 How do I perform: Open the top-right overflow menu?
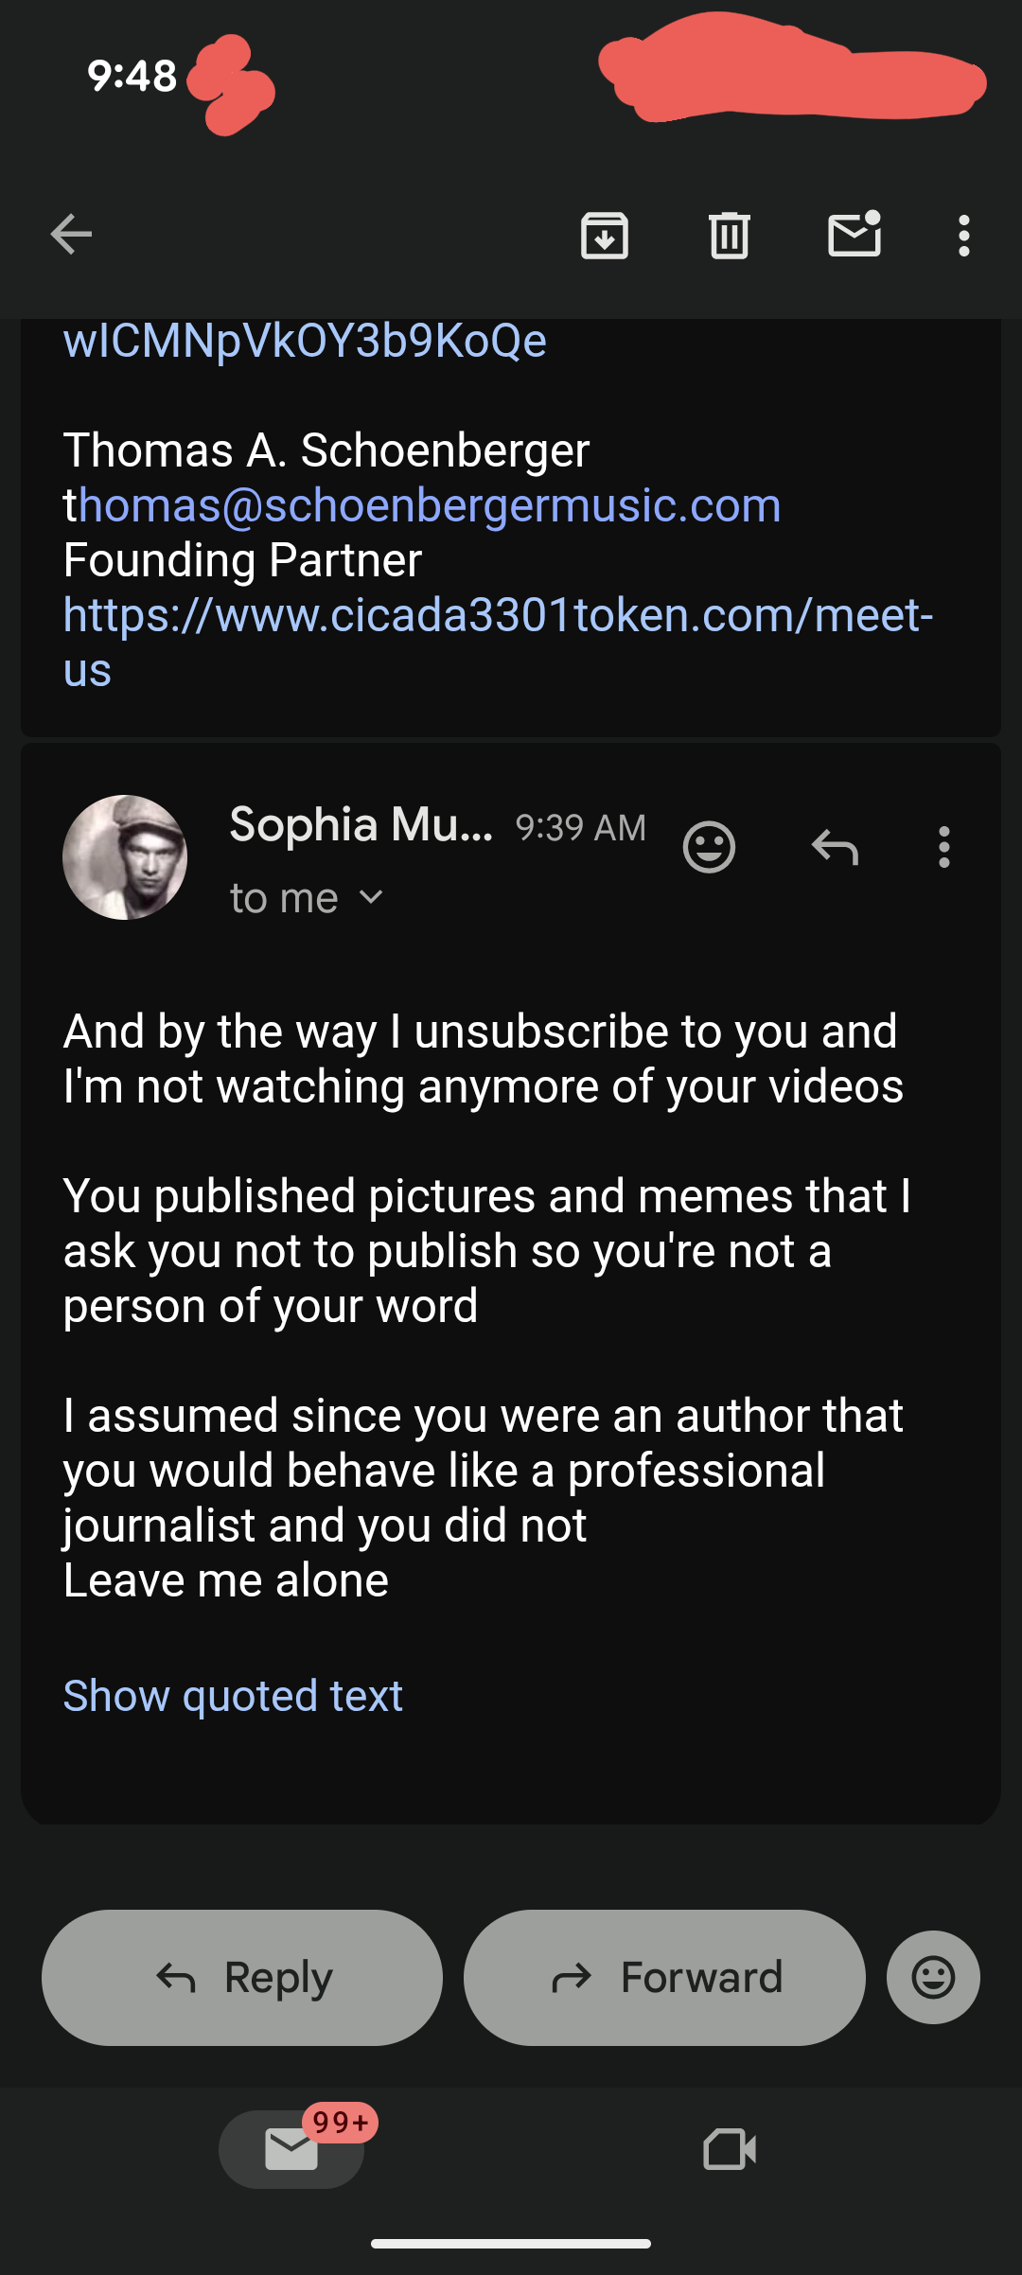963,235
